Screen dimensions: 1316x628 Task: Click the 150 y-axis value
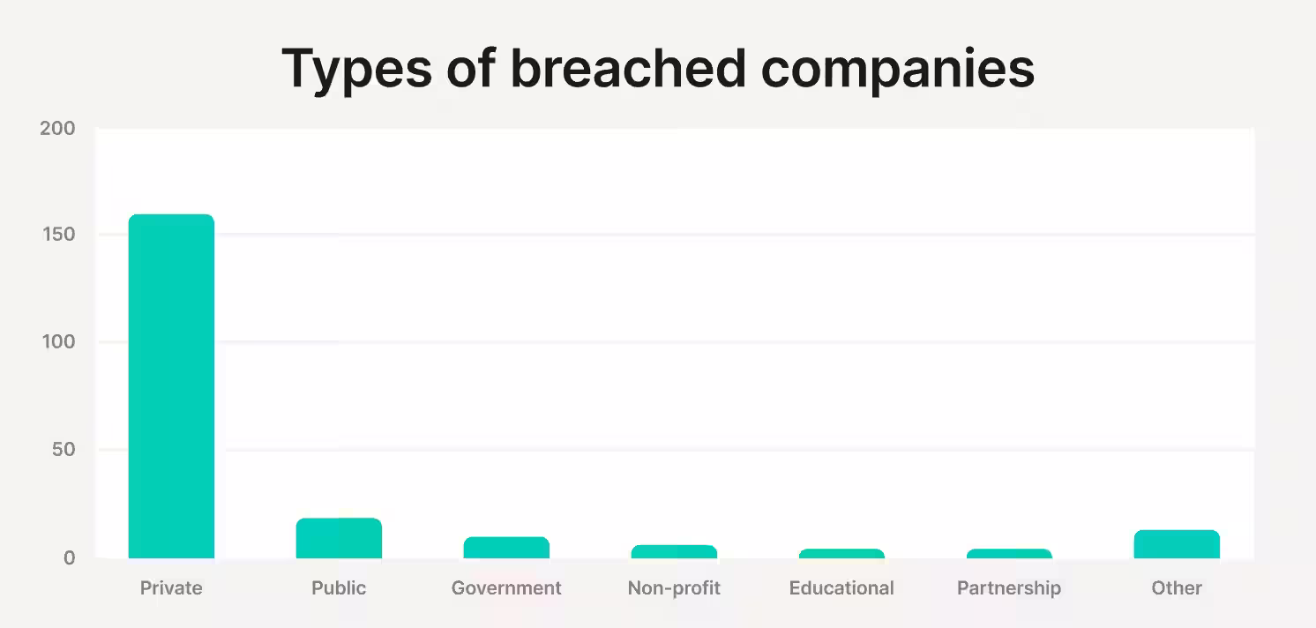[x=58, y=235]
